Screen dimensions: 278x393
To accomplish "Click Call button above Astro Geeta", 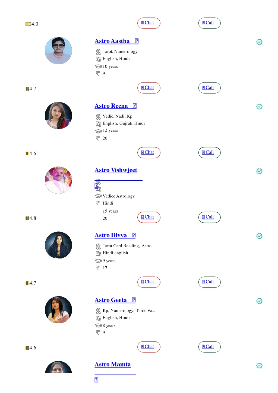I will point(209,282).
